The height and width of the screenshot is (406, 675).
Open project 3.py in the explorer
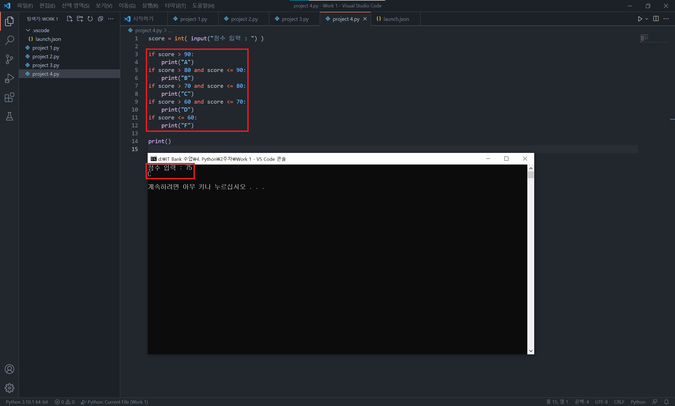click(x=46, y=65)
